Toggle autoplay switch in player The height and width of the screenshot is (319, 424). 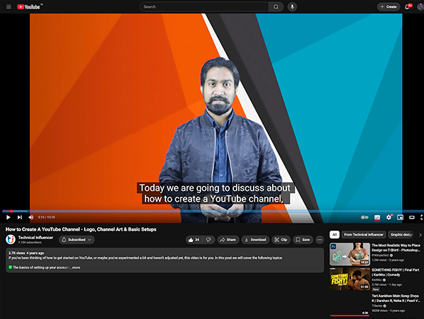tap(365, 217)
